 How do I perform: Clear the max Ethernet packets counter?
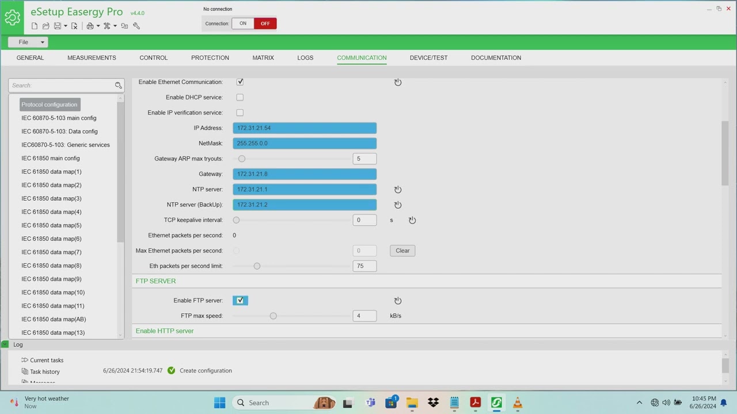(x=402, y=251)
